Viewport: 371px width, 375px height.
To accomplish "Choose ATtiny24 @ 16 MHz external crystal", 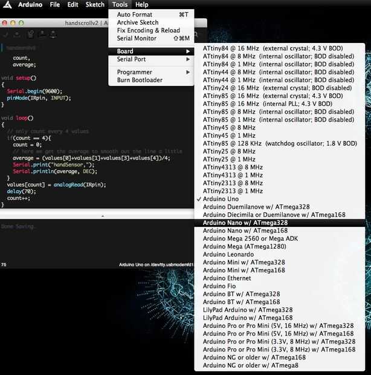I will pos(280,88).
